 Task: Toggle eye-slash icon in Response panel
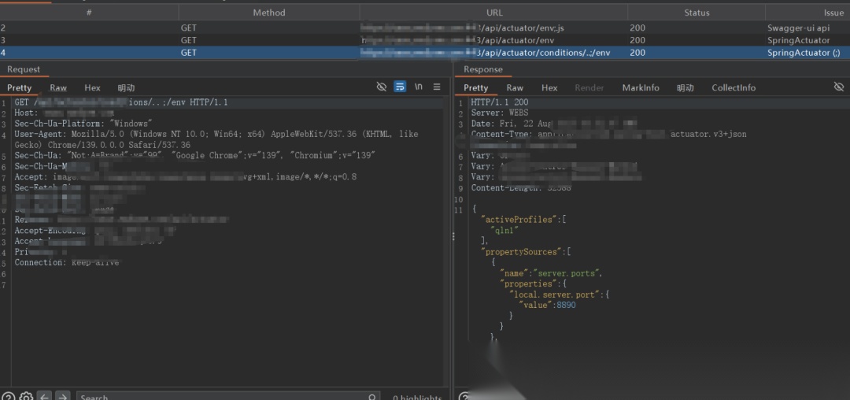coord(839,87)
